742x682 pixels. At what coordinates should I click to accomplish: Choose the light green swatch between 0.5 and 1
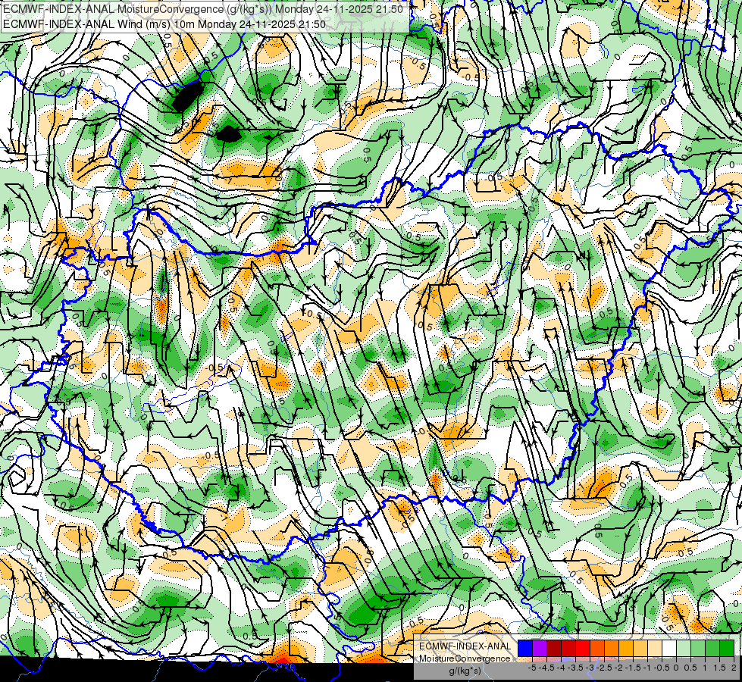(x=698, y=649)
